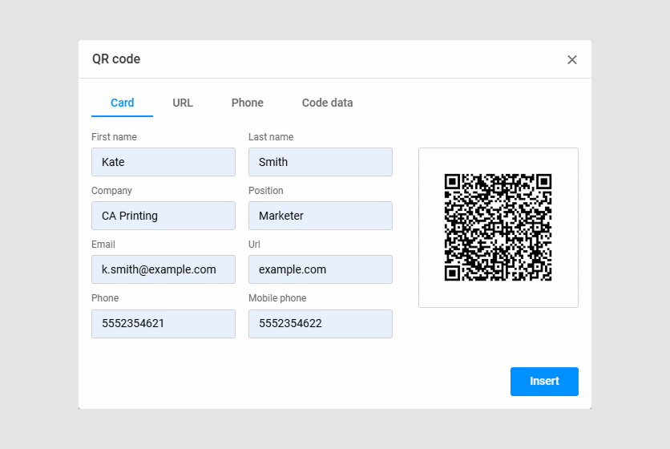Click the Last name label
670x449 pixels.
[x=271, y=137]
